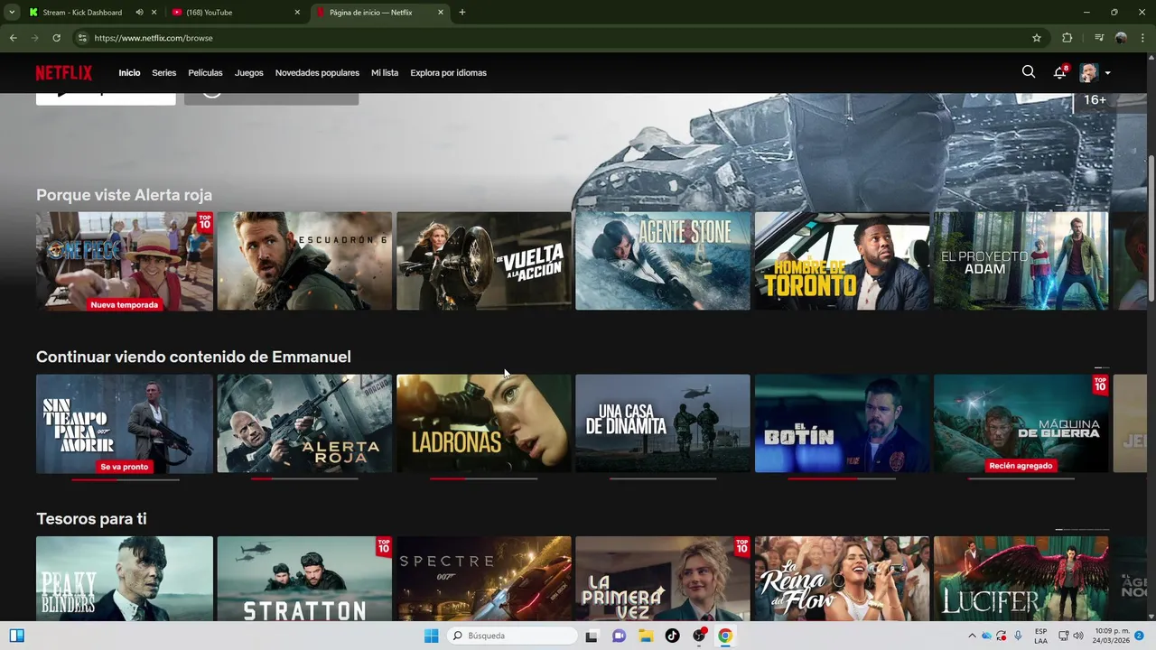
Task: Click the Netflix logo
Action: click(x=64, y=72)
